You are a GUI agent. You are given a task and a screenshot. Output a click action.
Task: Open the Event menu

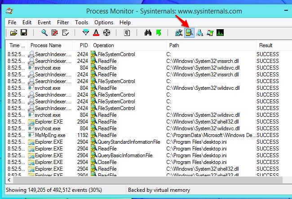click(x=44, y=22)
